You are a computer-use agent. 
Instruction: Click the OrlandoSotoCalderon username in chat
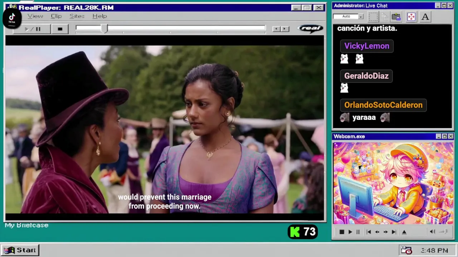[x=383, y=105]
